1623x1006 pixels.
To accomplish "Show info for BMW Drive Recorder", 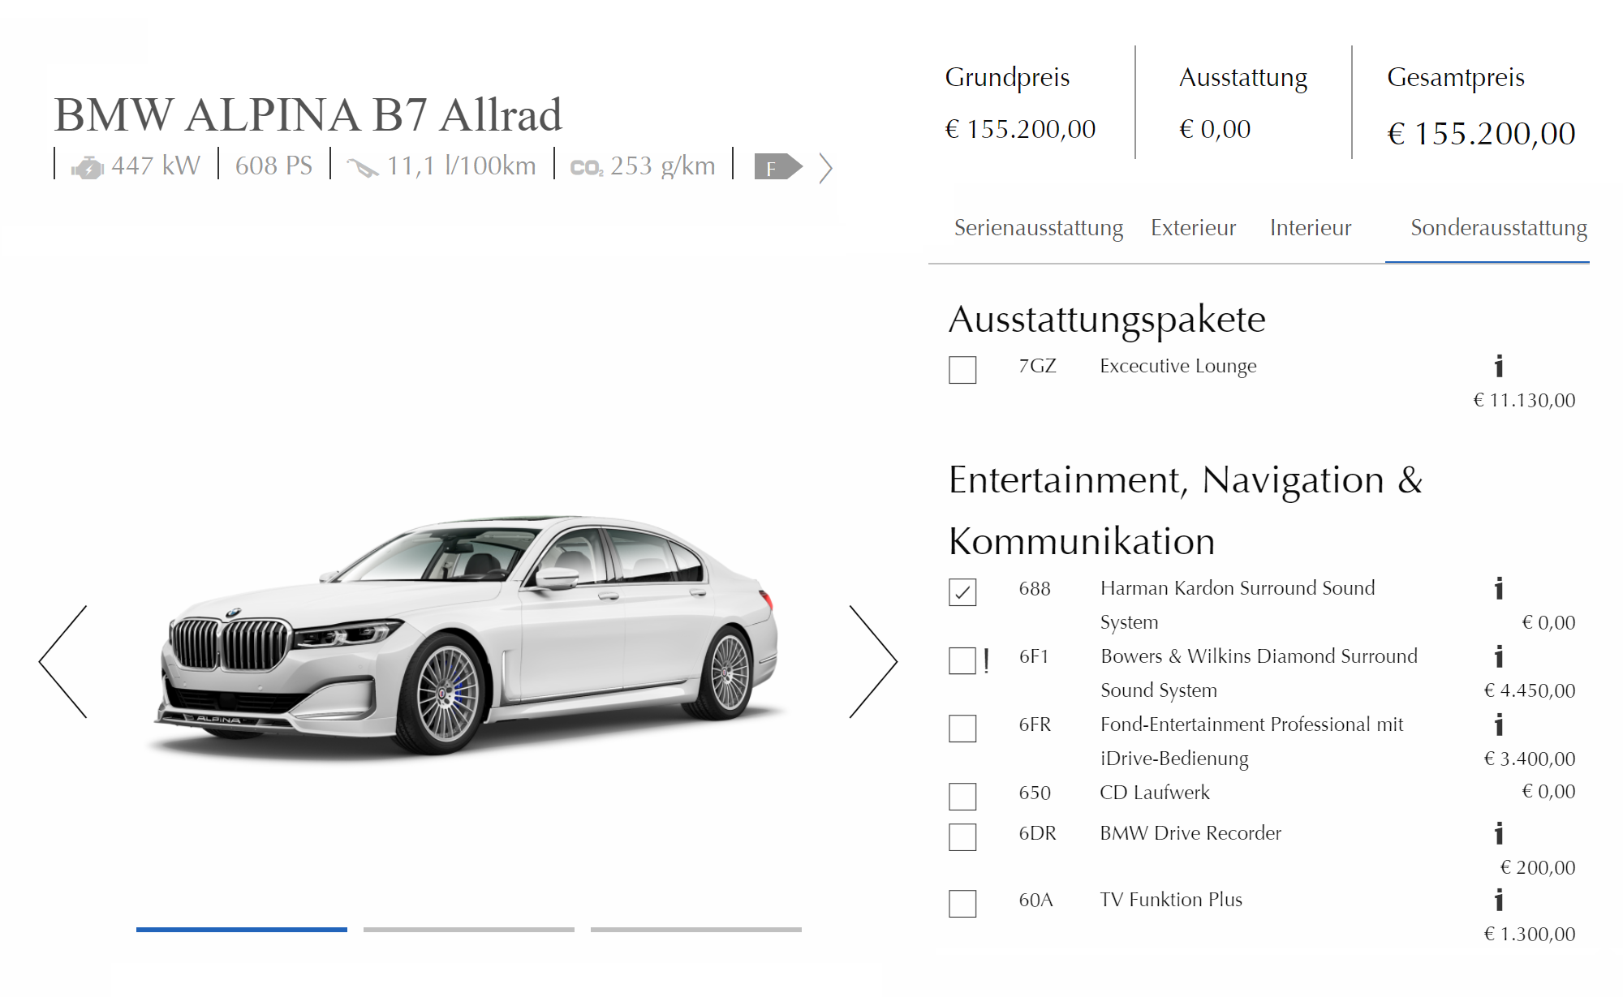I will pos(1499,833).
